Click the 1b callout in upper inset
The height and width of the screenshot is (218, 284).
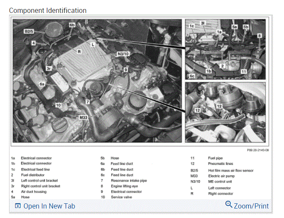tap(209, 71)
